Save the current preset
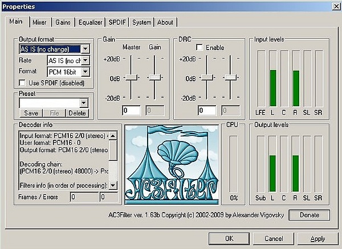Image resolution: width=342 pixels, height=249 pixels. tap(31, 113)
